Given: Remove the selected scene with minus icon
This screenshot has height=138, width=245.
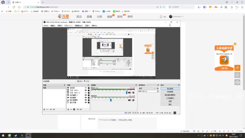Looking at the screenshot, I should click(x=47, y=109).
